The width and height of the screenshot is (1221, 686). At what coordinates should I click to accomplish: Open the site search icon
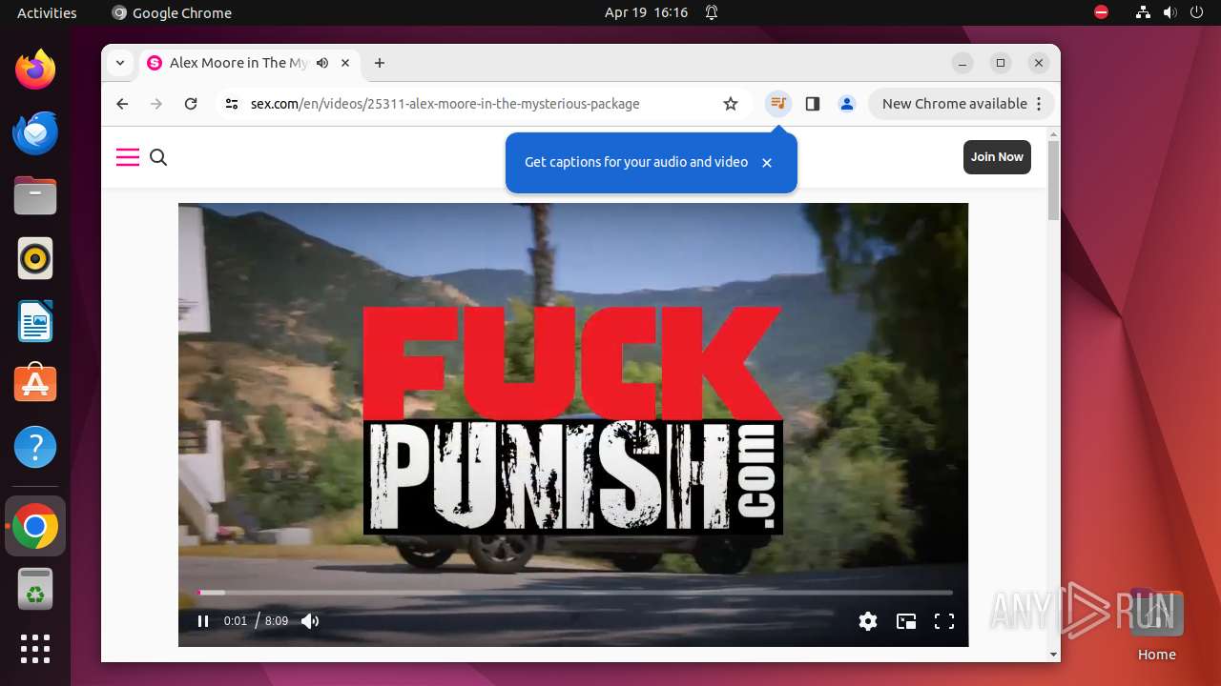click(158, 157)
